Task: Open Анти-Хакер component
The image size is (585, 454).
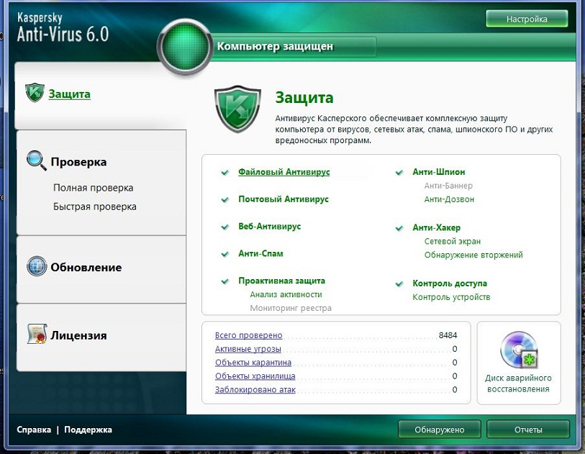Action: point(437,227)
